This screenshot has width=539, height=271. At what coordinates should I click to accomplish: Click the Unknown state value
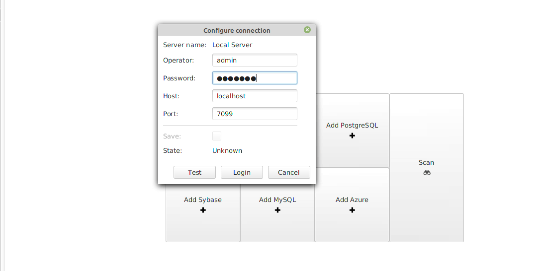(x=227, y=150)
